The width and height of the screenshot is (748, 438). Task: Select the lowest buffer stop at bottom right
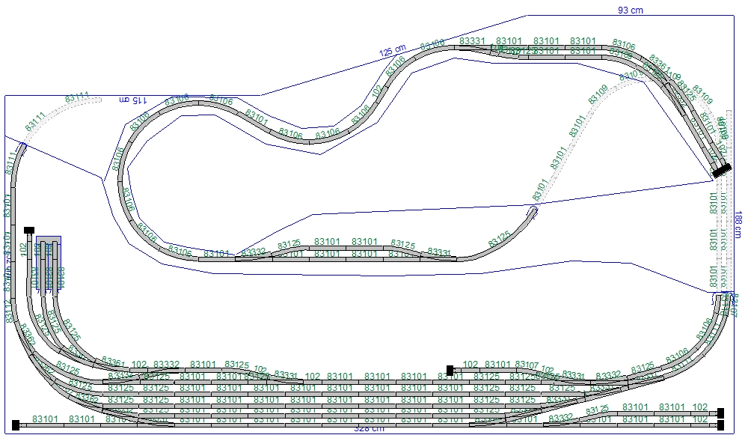(x=721, y=425)
